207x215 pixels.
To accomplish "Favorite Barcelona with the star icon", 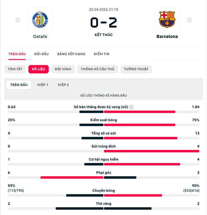I will click(x=189, y=20).
